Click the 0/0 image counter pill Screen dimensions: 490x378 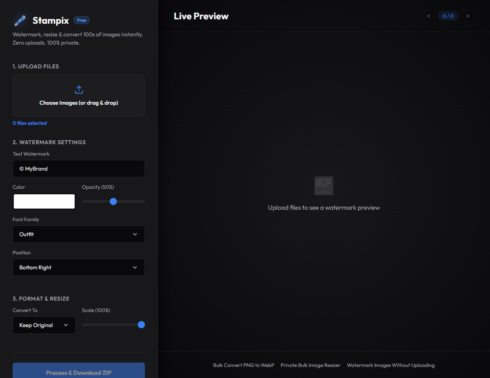448,16
